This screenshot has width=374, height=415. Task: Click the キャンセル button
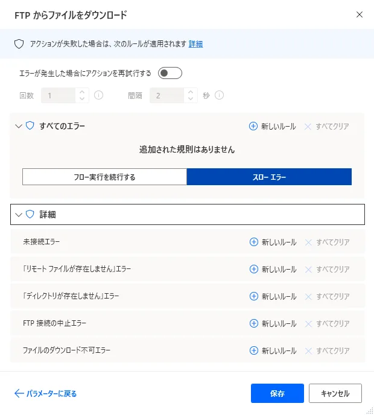pos(335,393)
